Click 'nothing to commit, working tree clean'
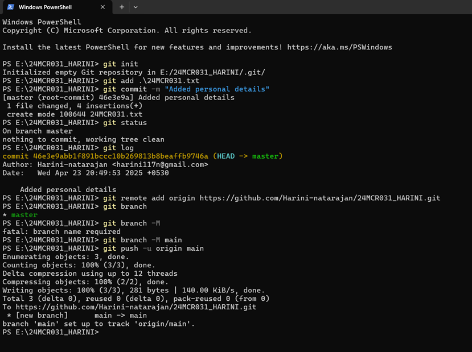The width and height of the screenshot is (472, 352). (83, 140)
